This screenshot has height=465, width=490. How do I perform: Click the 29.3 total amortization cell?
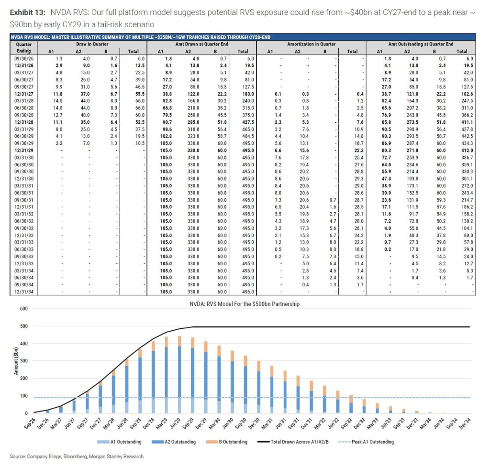pyautogui.click(x=359, y=179)
